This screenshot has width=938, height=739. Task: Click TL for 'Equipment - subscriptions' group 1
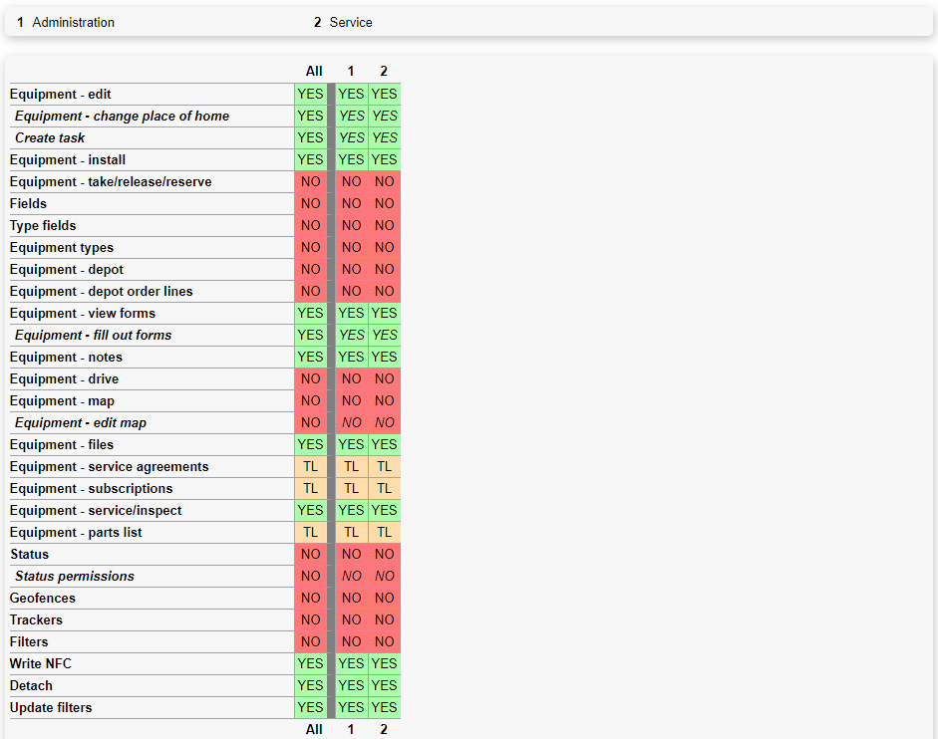click(x=351, y=489)
